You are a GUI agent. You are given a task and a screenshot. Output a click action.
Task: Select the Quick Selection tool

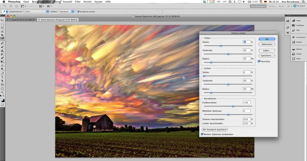click(x=2, y=31)
